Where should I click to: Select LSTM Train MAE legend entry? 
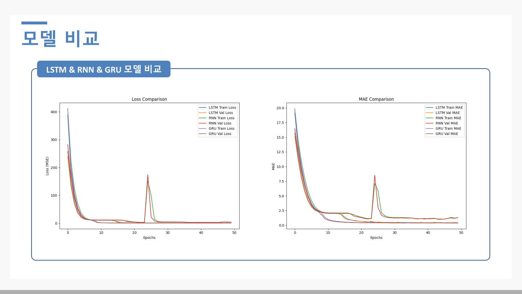tap(444, 107)
